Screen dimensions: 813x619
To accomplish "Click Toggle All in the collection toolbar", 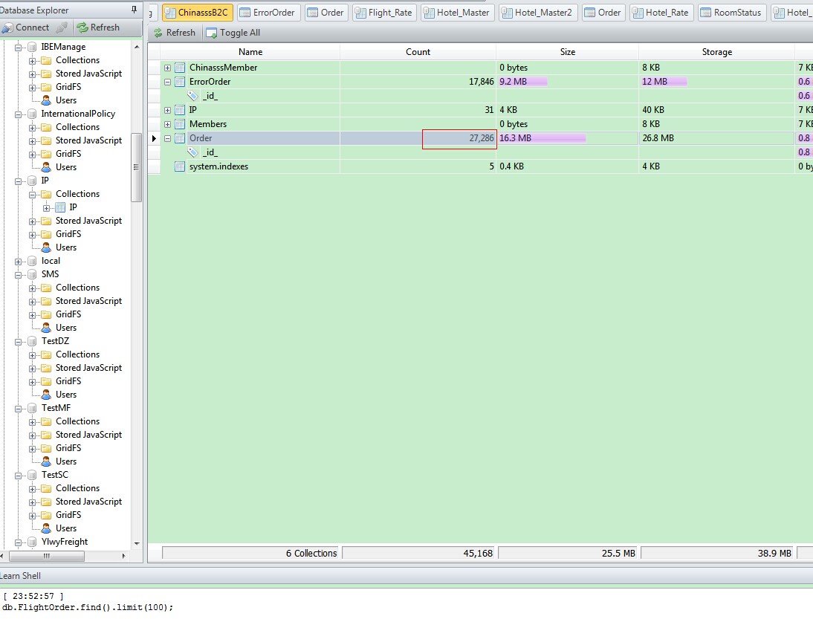I will [x=233, y=33].
